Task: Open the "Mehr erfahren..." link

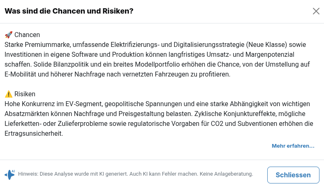Action: click(x=293, y=146)
